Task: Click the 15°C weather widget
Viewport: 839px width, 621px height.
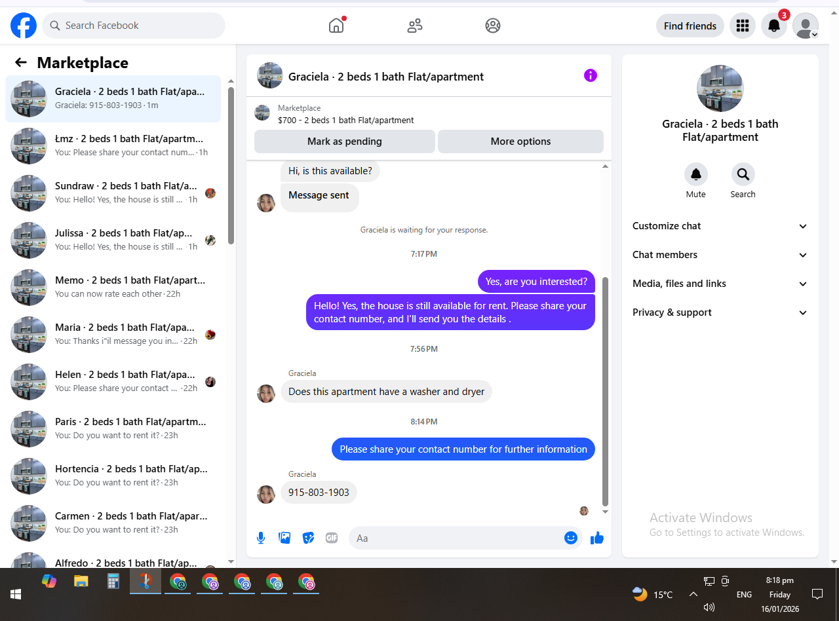Action: (654, 594)
